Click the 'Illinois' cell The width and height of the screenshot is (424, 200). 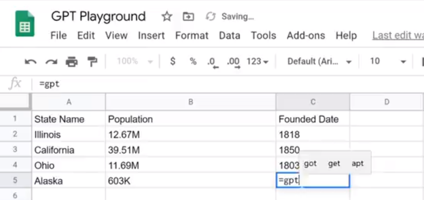point(69,134)
